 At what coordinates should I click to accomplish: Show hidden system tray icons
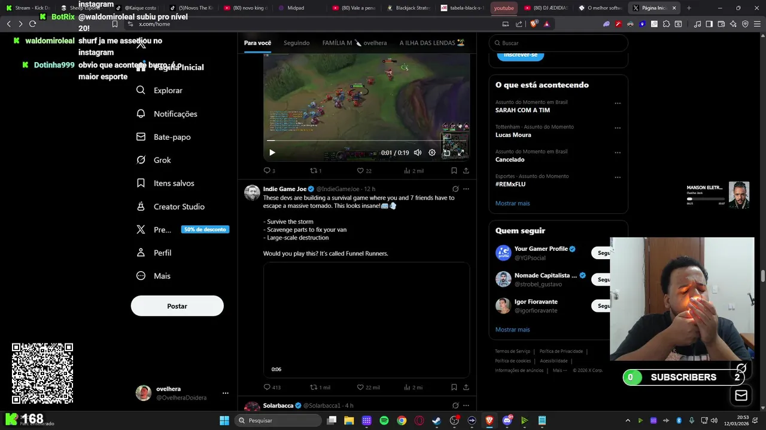[x=628, y=420]
